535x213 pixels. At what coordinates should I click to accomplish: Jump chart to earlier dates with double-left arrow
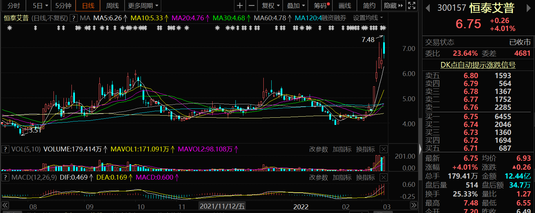pos(5,205)
